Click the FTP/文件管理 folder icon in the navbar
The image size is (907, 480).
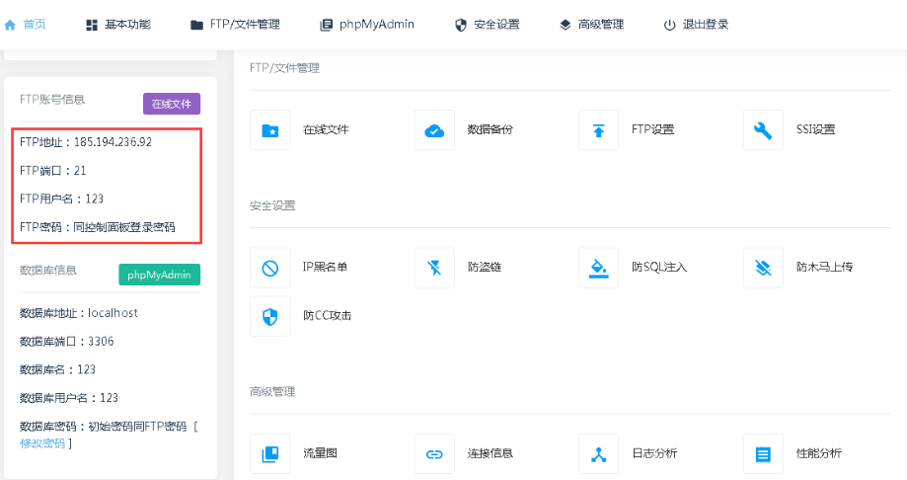pyautogui.click(x=196, y=25)
